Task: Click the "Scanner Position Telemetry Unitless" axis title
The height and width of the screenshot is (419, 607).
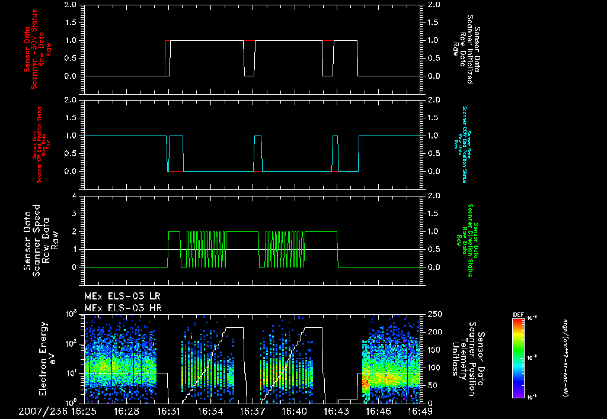Action: coord(468,358)
